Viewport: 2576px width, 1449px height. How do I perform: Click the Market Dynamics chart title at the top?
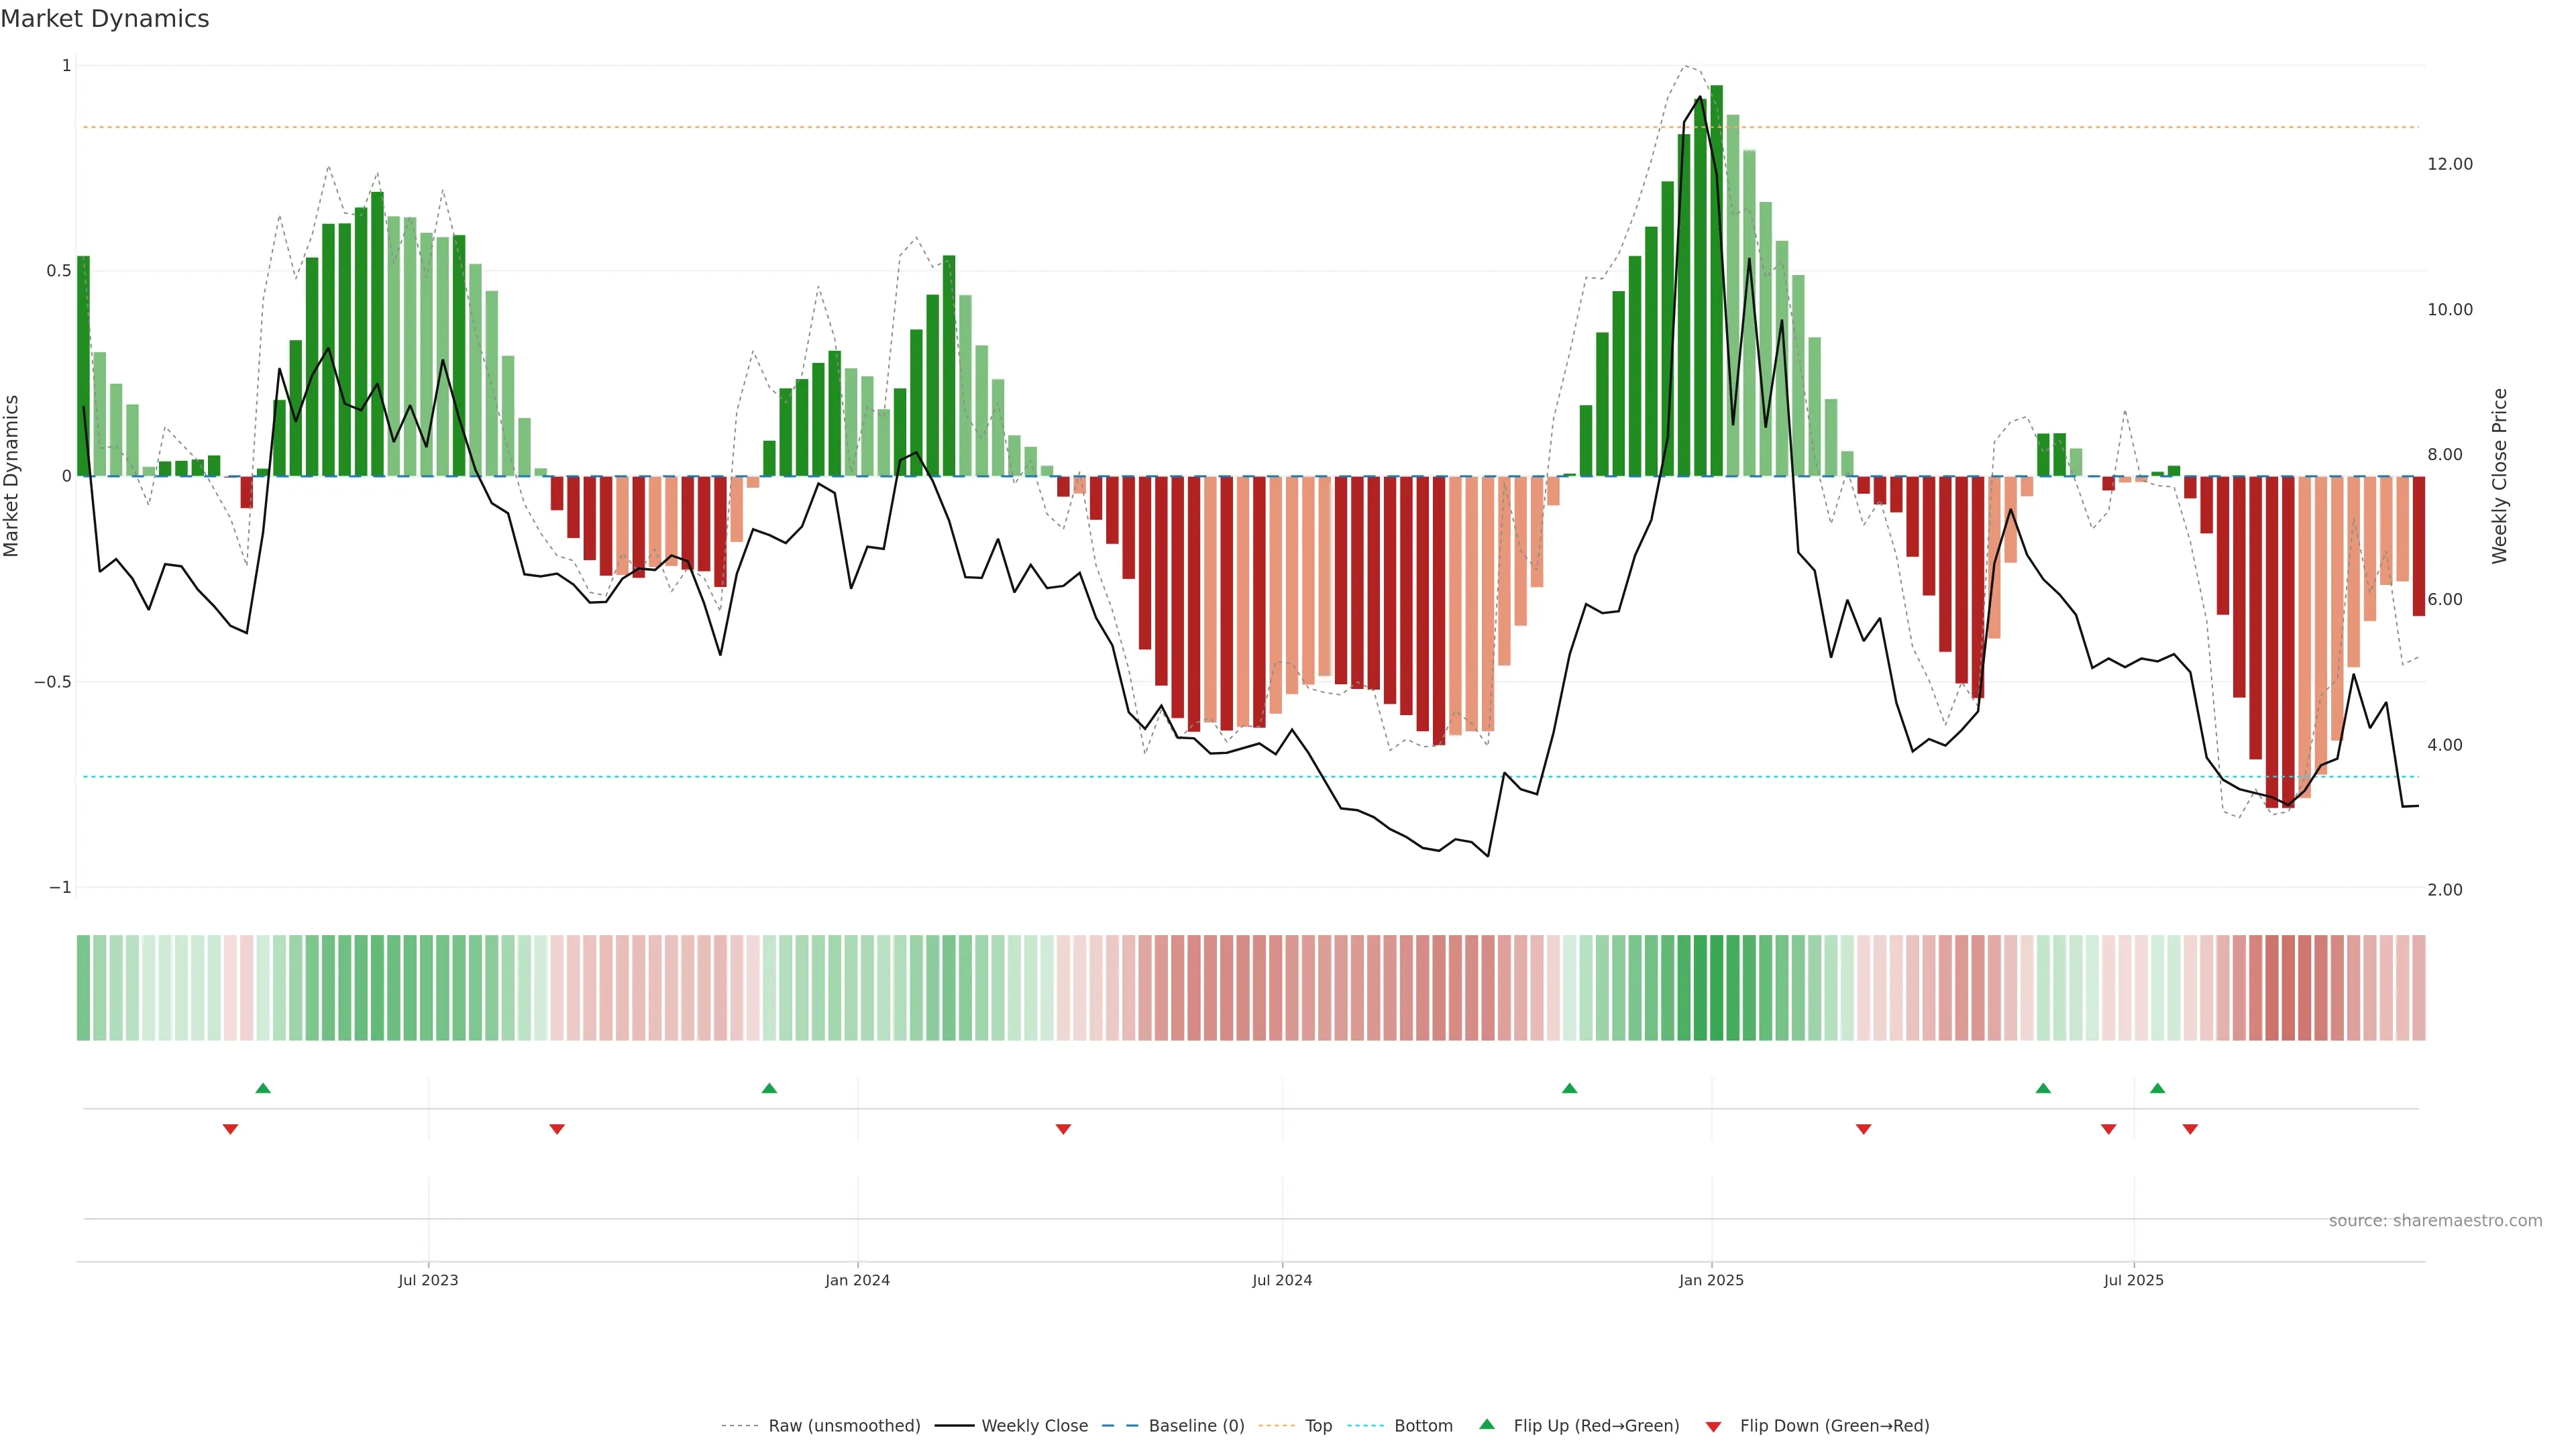pyautogui.click(x=105, y=19)
